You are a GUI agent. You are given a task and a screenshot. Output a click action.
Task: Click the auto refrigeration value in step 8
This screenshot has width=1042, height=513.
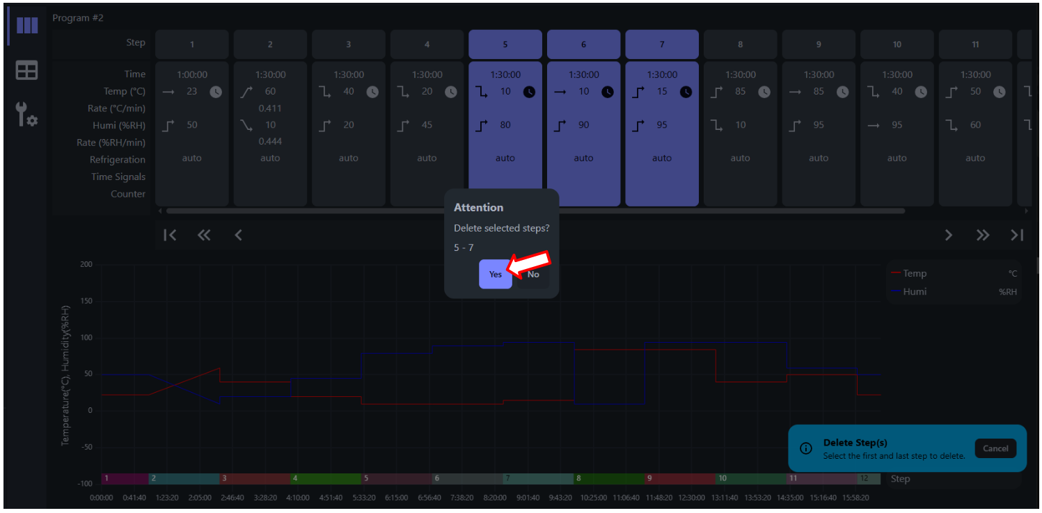[740, 158]
